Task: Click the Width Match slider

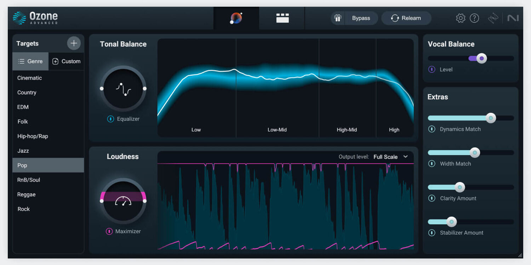Action: pos(471,153)
